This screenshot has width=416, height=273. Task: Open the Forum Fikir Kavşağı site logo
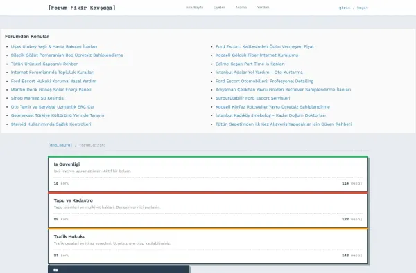click(82, 8)
